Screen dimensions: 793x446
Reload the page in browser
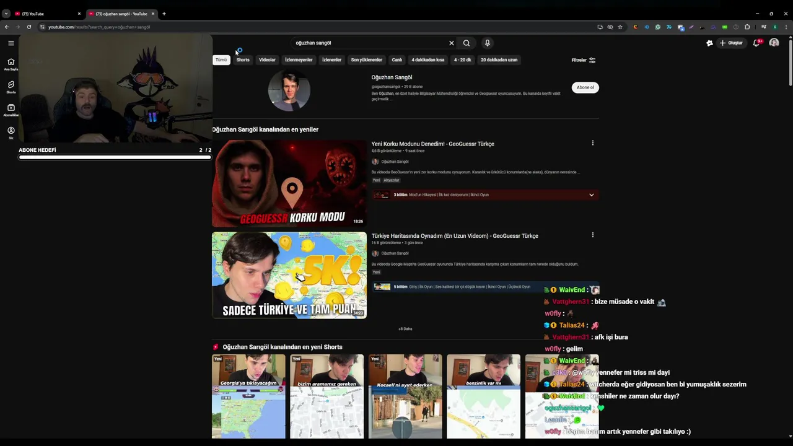coord(28,27)
